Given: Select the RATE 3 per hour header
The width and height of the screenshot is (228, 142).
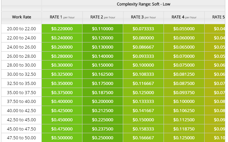Looking at the screenshot, I should click(144, 17).
